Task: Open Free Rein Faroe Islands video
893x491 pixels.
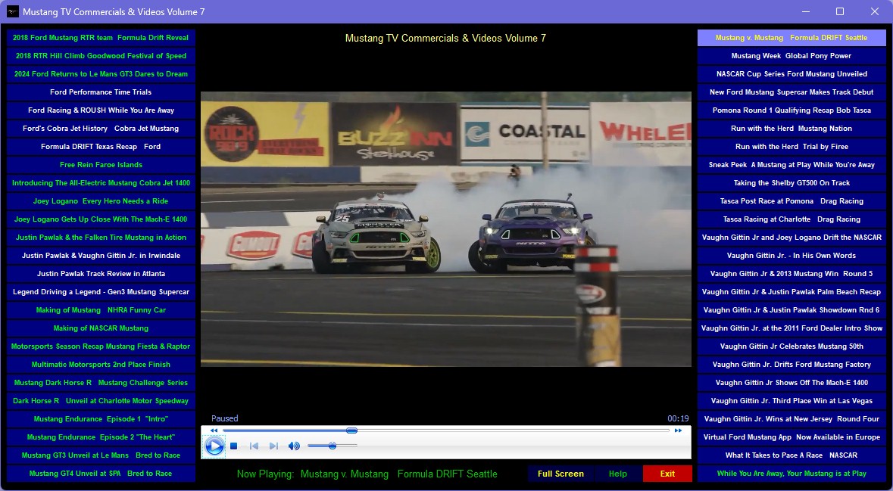Action: coord(101,165)
